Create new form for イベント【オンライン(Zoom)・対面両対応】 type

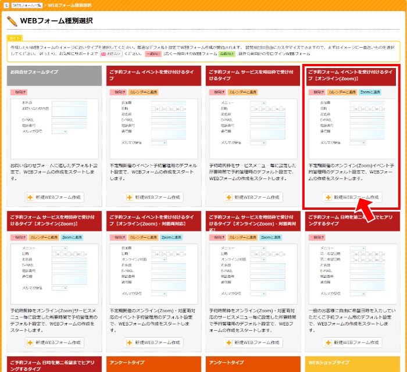(154, 343)
